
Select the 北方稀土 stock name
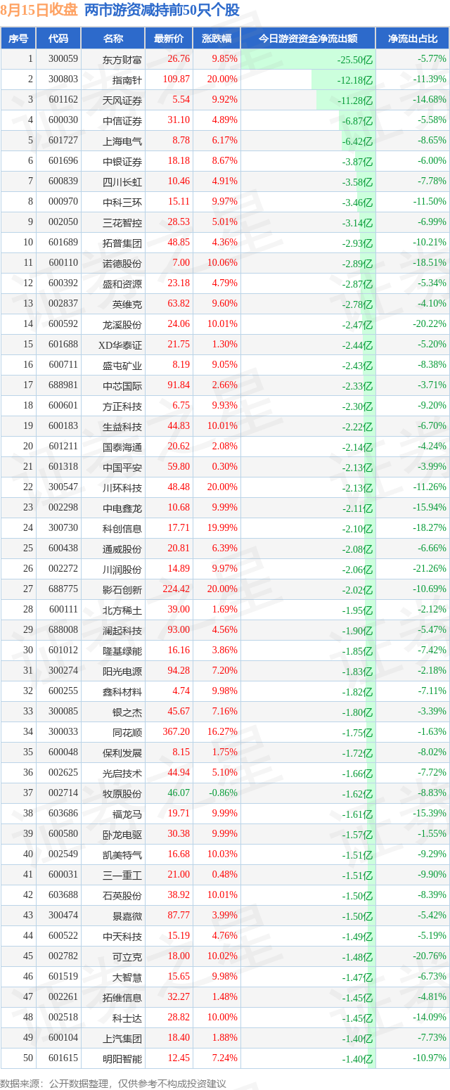coord(122,610)
